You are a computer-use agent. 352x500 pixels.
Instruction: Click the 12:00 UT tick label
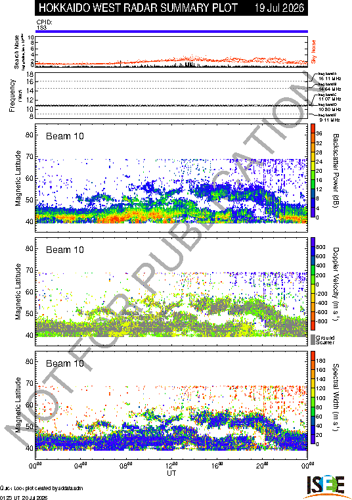171,466
